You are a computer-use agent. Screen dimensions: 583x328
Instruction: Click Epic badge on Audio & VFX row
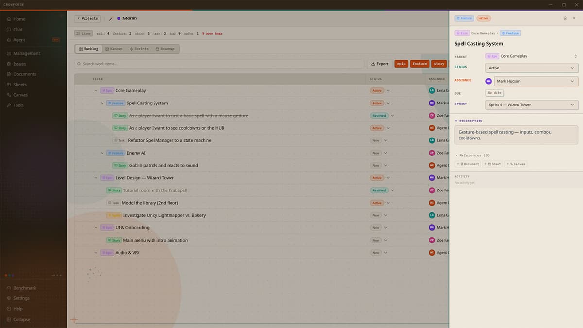point(107,253)
